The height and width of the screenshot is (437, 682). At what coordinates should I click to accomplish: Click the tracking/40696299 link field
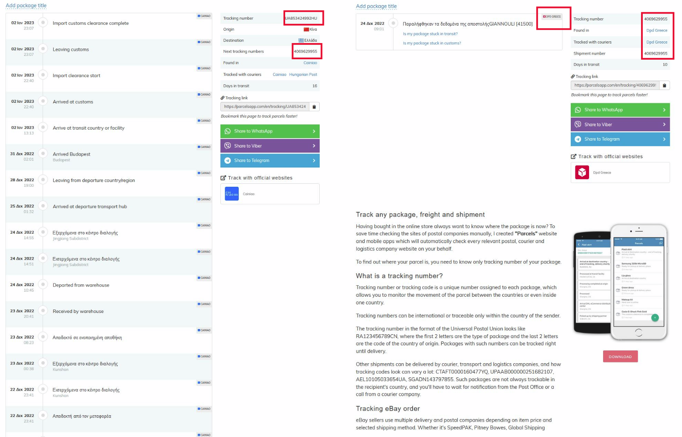[615, 85]
